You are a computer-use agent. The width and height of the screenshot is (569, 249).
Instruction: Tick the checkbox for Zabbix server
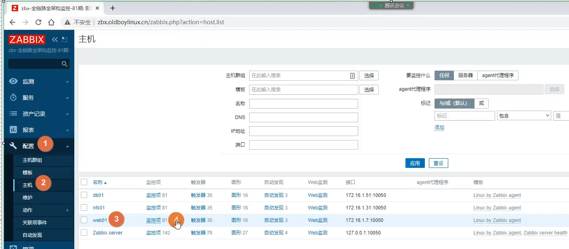click(x=84, y=232)
